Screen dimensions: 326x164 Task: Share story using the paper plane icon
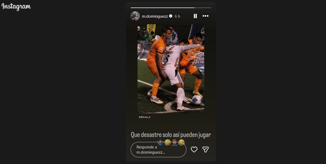205,149
